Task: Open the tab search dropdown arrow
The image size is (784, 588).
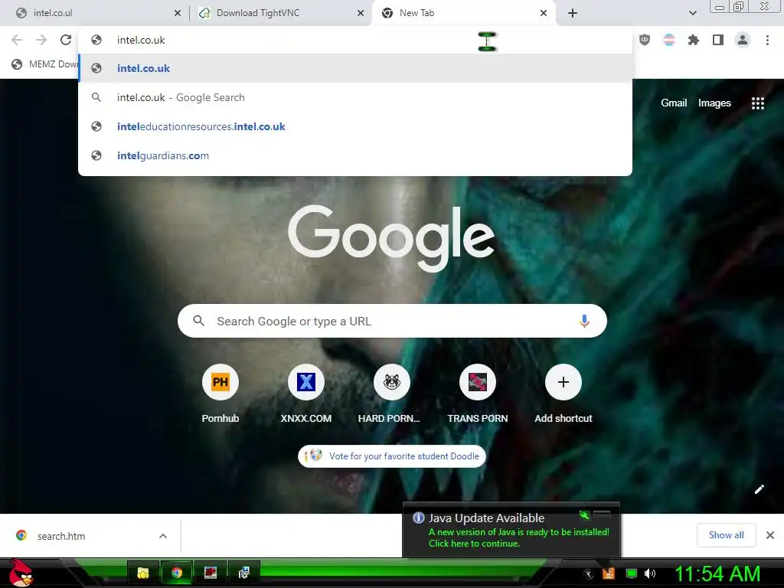Action: point(692,13)
